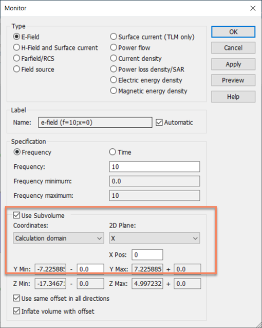Viewport: 262px width, 328px height.
Task: Click into the Frequency input field
Action: (155, 167)
